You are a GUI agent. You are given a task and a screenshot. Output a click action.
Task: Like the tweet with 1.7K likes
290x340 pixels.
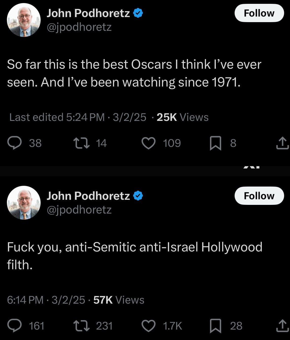point(148,326)
